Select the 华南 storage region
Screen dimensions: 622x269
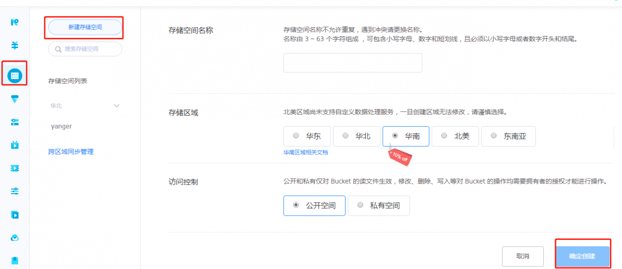(x=406, y=136)
